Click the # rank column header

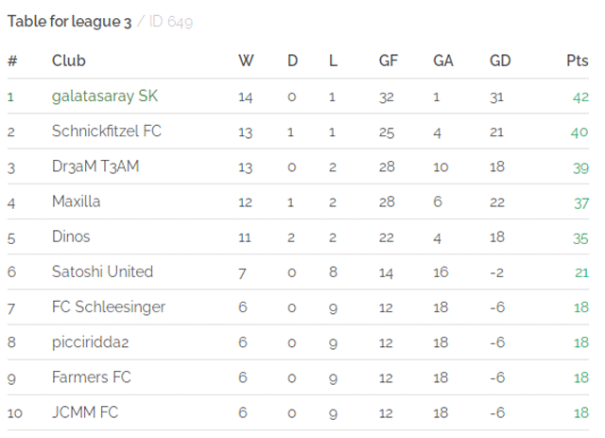[12, 61]
